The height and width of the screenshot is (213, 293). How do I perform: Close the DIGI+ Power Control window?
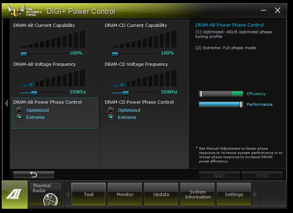click(277, 10)
